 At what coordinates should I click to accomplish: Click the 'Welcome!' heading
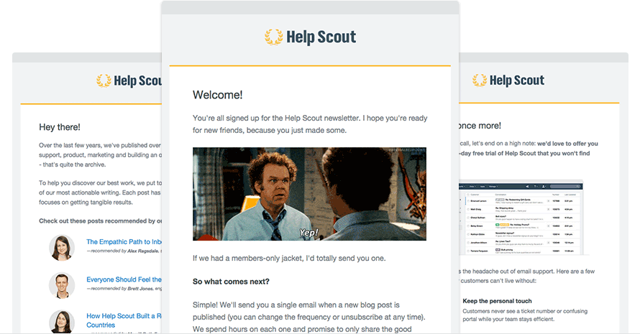pyautogui.click(x=218, y=95)
